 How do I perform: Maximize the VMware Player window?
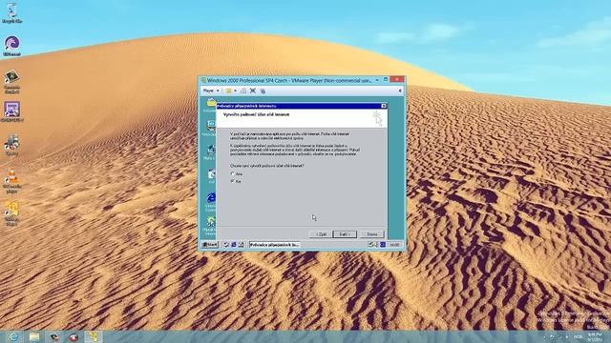click(x=386, y=80)
